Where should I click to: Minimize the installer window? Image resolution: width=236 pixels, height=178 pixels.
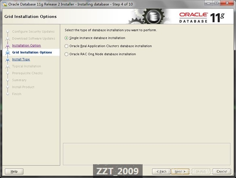(x=208, y=3)
